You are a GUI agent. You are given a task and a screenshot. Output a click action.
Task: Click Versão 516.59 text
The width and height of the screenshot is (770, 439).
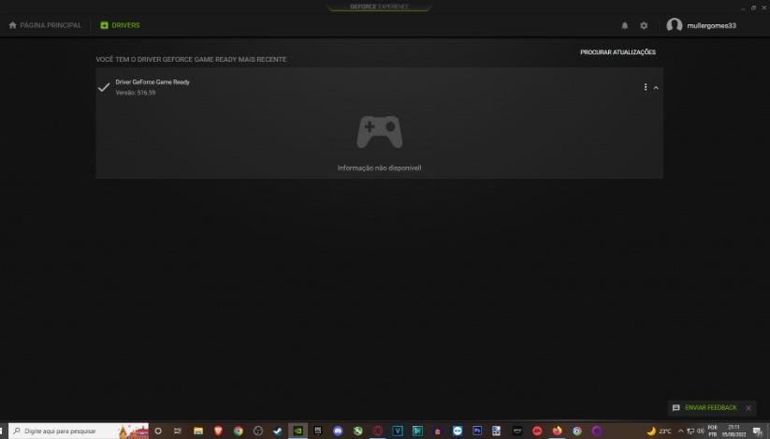pos(136,93)
